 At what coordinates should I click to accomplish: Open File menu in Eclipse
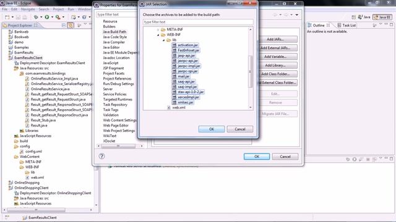(x=4, y=9)
